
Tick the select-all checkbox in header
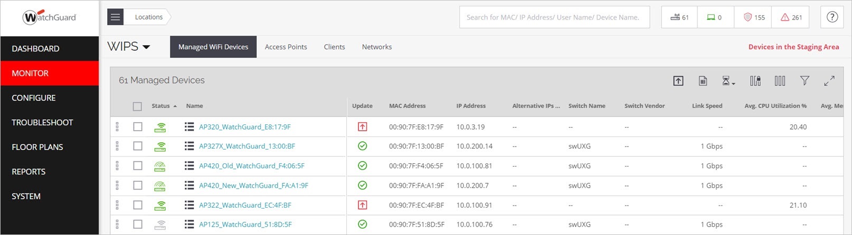pyautogui.click(x=137, y=106)
